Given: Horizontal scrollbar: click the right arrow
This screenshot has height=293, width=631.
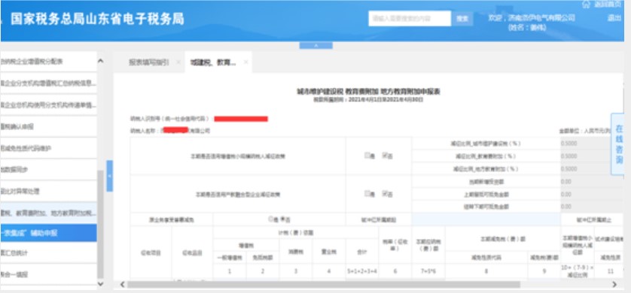Looking at the screenshot, I should 614,285.
